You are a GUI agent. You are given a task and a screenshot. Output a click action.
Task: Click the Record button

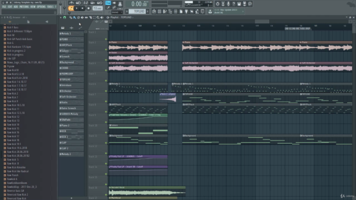pyautogui.click(x=88, y=8)
